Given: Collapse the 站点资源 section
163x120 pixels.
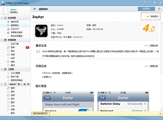Looking at the screenshot, I should click(x=2, y=18).
